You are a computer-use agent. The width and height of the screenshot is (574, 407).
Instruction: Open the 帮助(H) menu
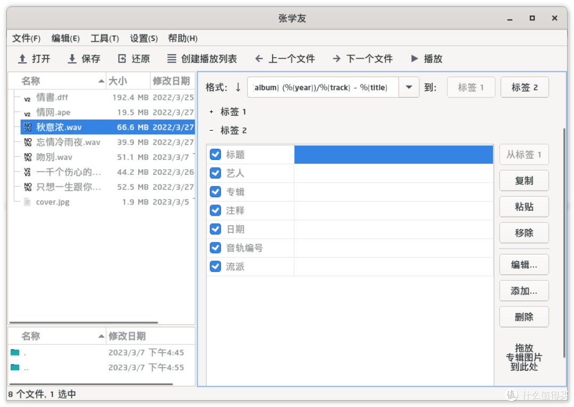point(183,38)
